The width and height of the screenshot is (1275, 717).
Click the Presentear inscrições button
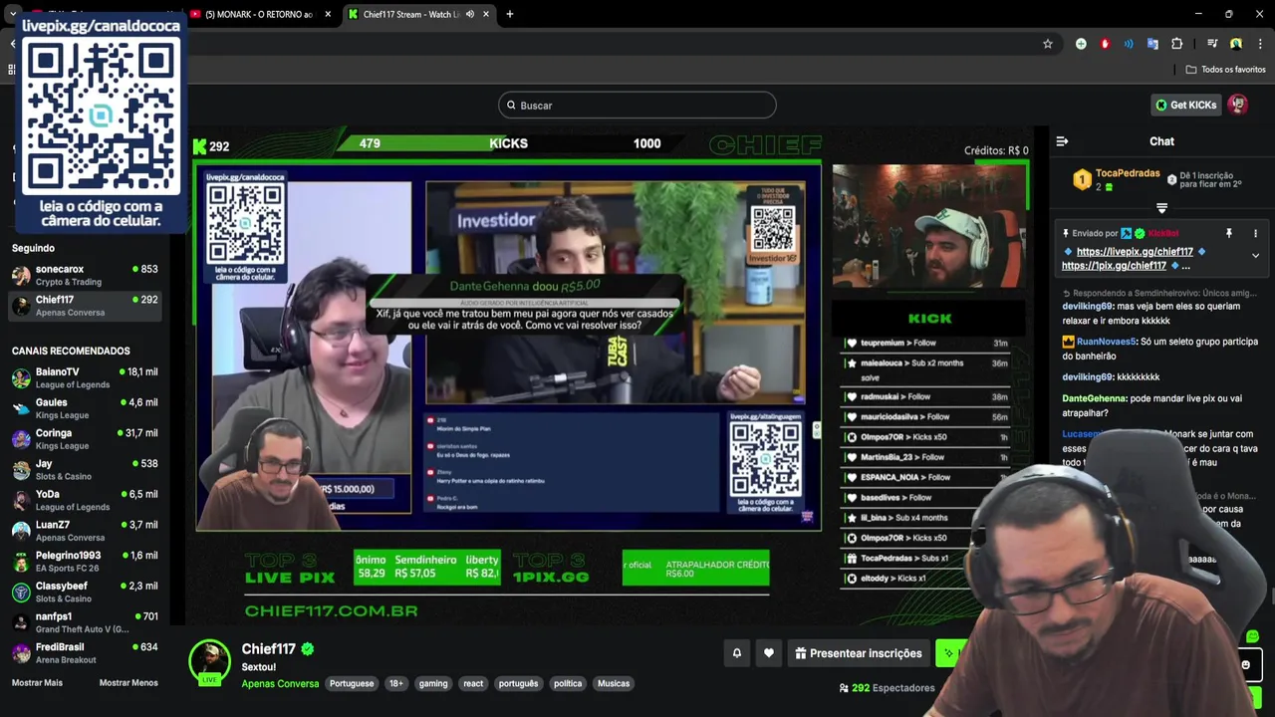click(858, 653)
